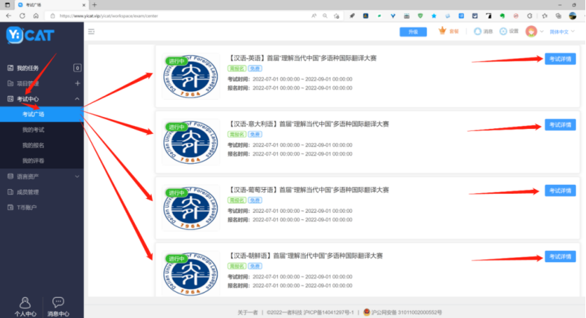Click the blue 升级 upgrade button
Viewport: 586px width, 318px height.
(413, 32)
